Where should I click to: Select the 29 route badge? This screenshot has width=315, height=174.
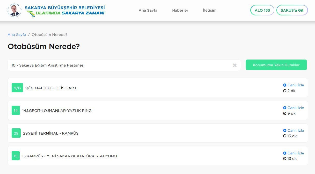click(x=16, y=133)
